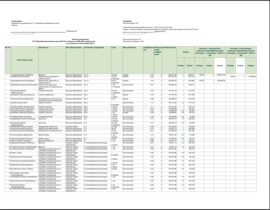Click the "Категория сотрудника" header cell
This screenshot has height=210, width=270.
[94, 48]
